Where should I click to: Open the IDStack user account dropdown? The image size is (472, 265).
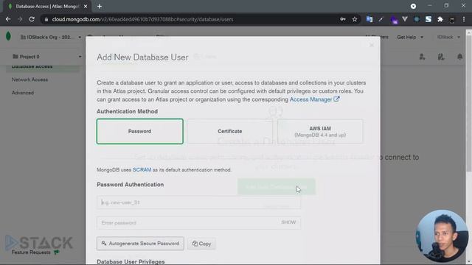pos(448,38)
